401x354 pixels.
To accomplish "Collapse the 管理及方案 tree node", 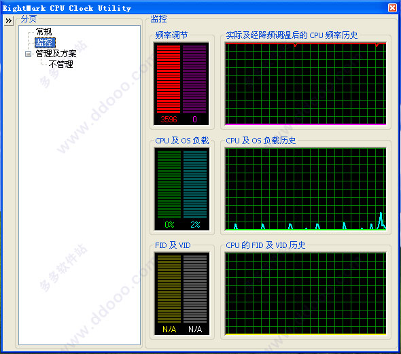I will [28, 54].
